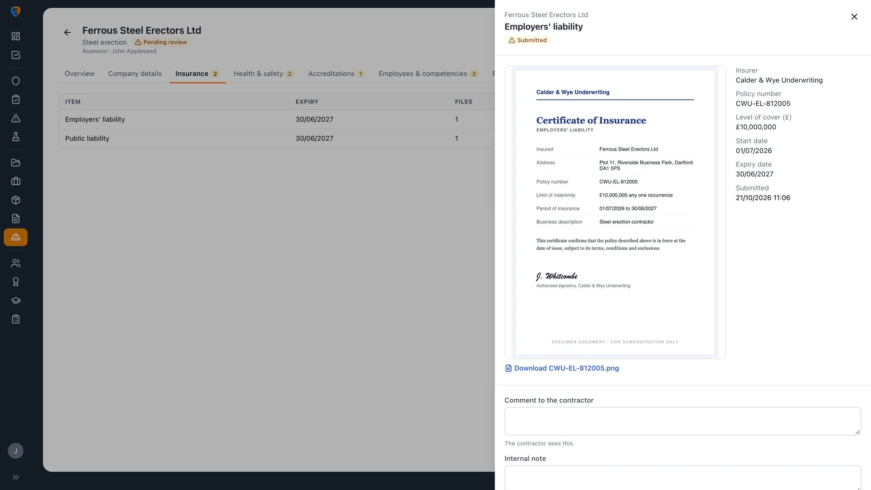Open the folder icon in sidebar
871x490 pixels.
(15, 162)
